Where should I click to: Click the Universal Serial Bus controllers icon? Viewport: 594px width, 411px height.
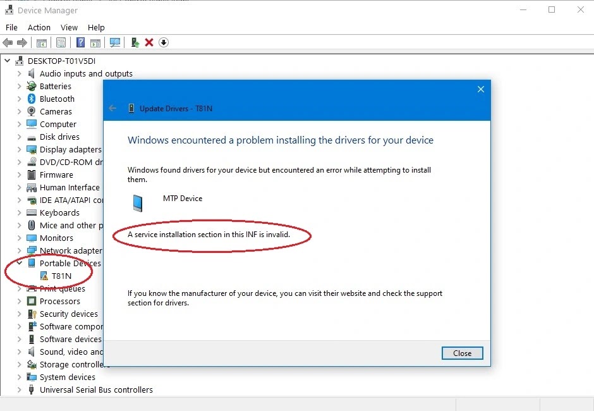[x=32, y=390]
